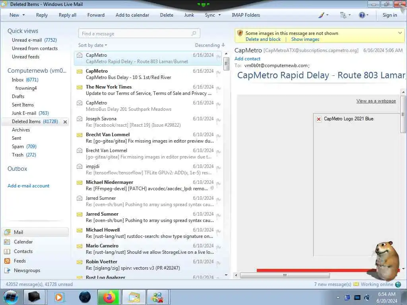The width and height of the screenshot is (407, 305).
Task: Close the Deleted Items folder with the X
Action: pos(65,122)
